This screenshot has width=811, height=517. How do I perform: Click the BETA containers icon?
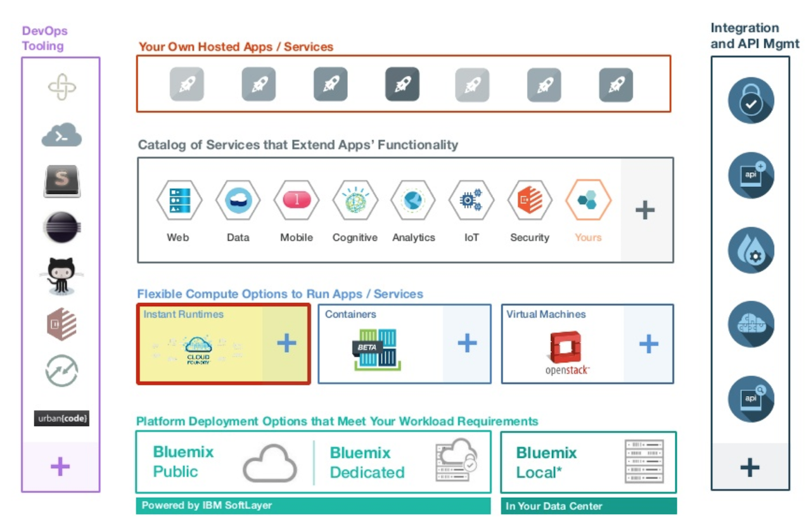(376, 349)
